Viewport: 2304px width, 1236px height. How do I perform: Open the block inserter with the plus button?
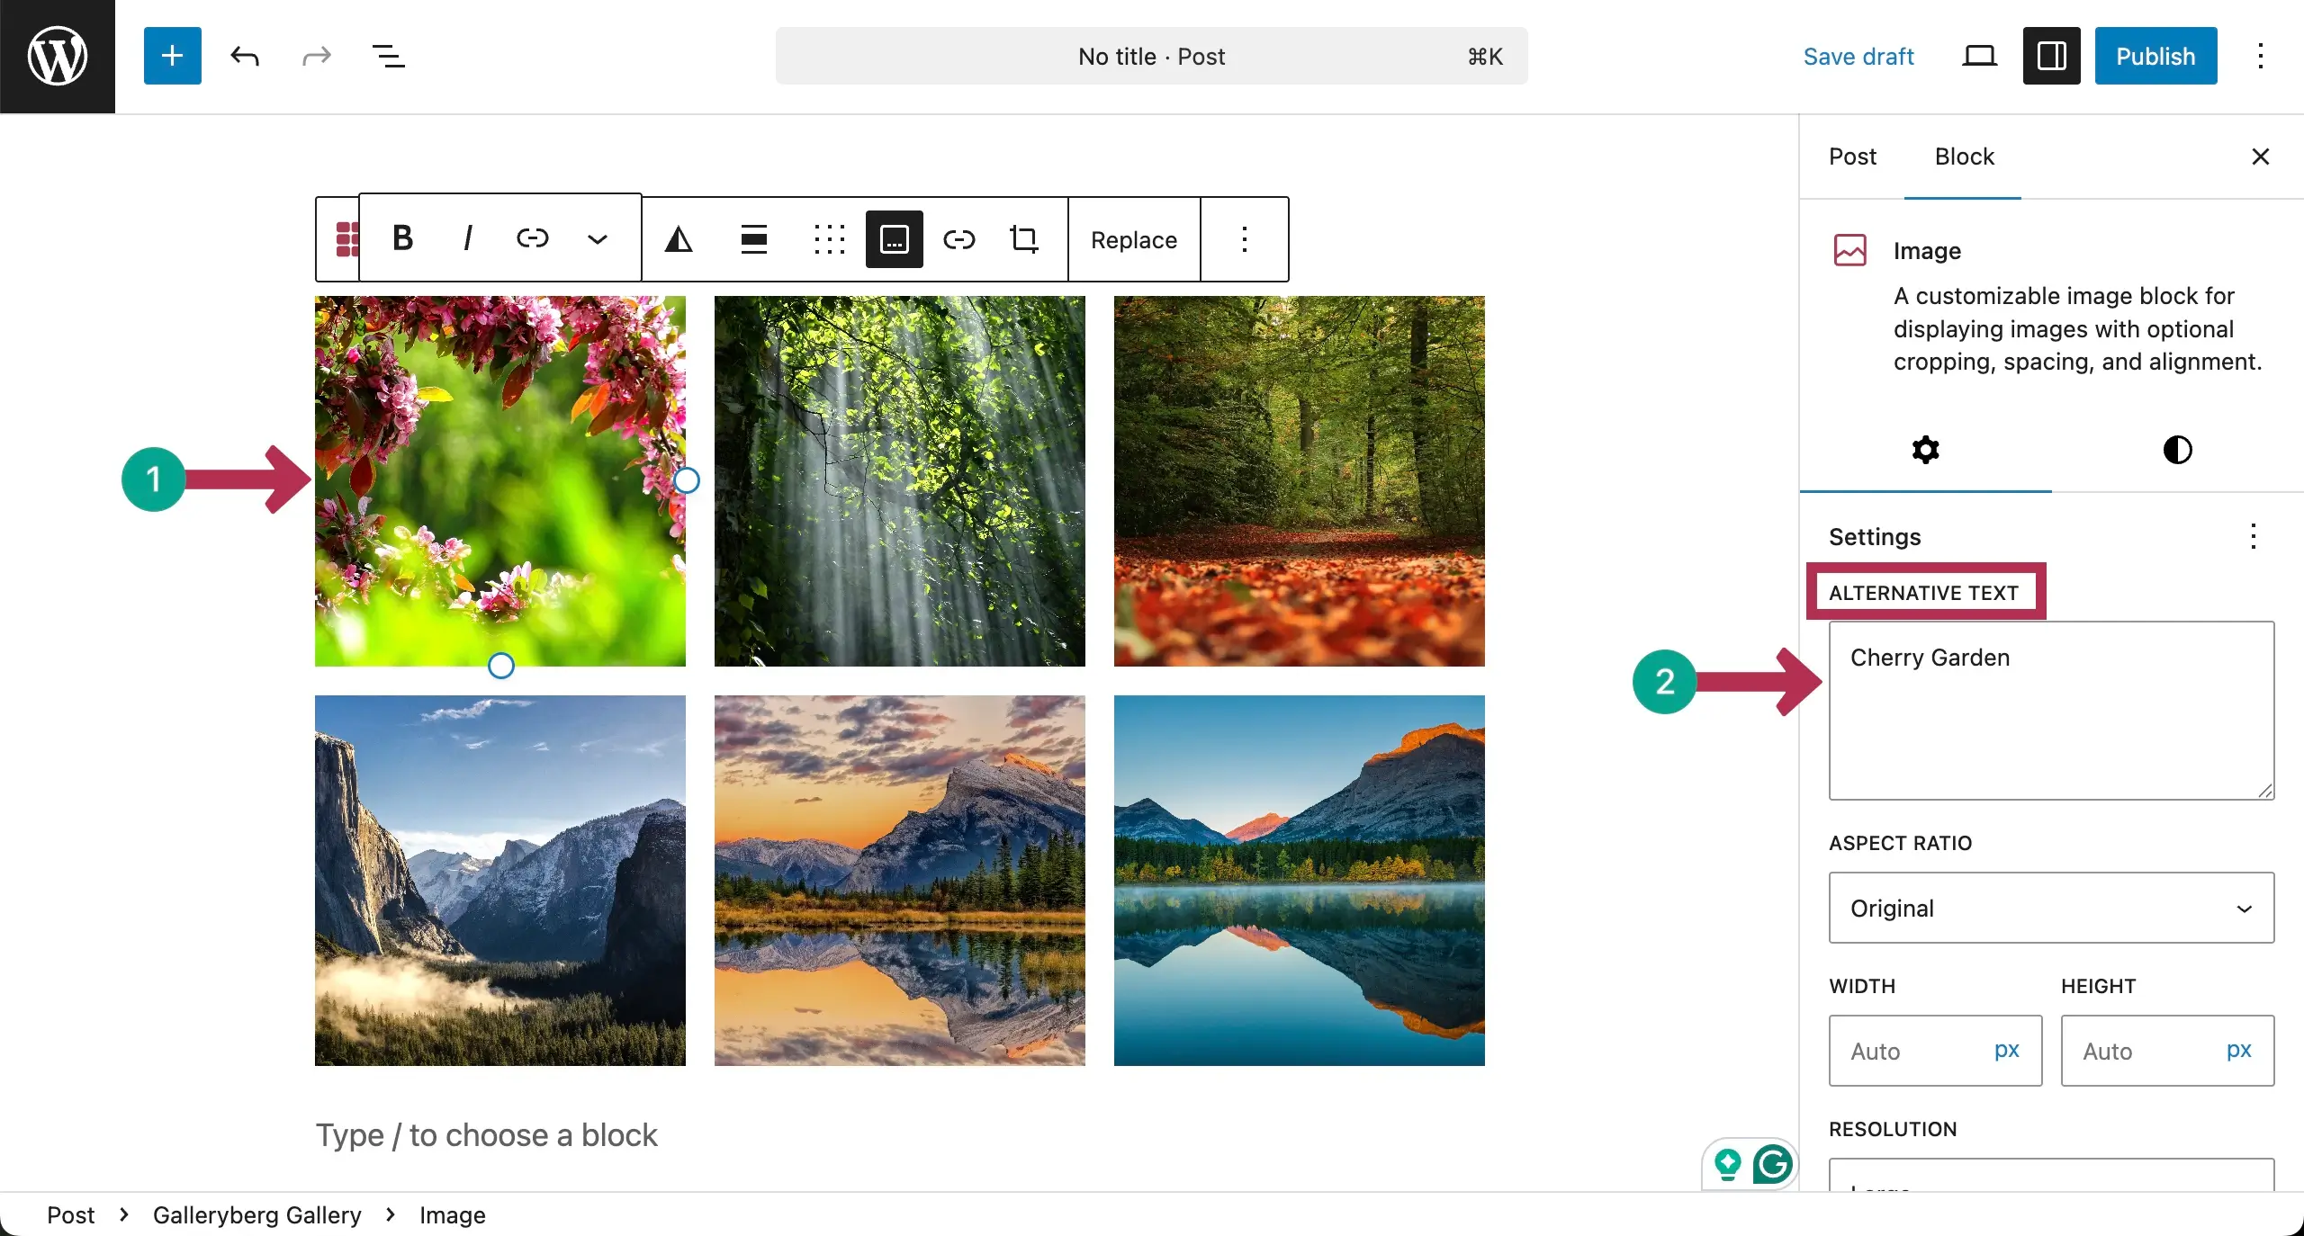pos(171,55)
